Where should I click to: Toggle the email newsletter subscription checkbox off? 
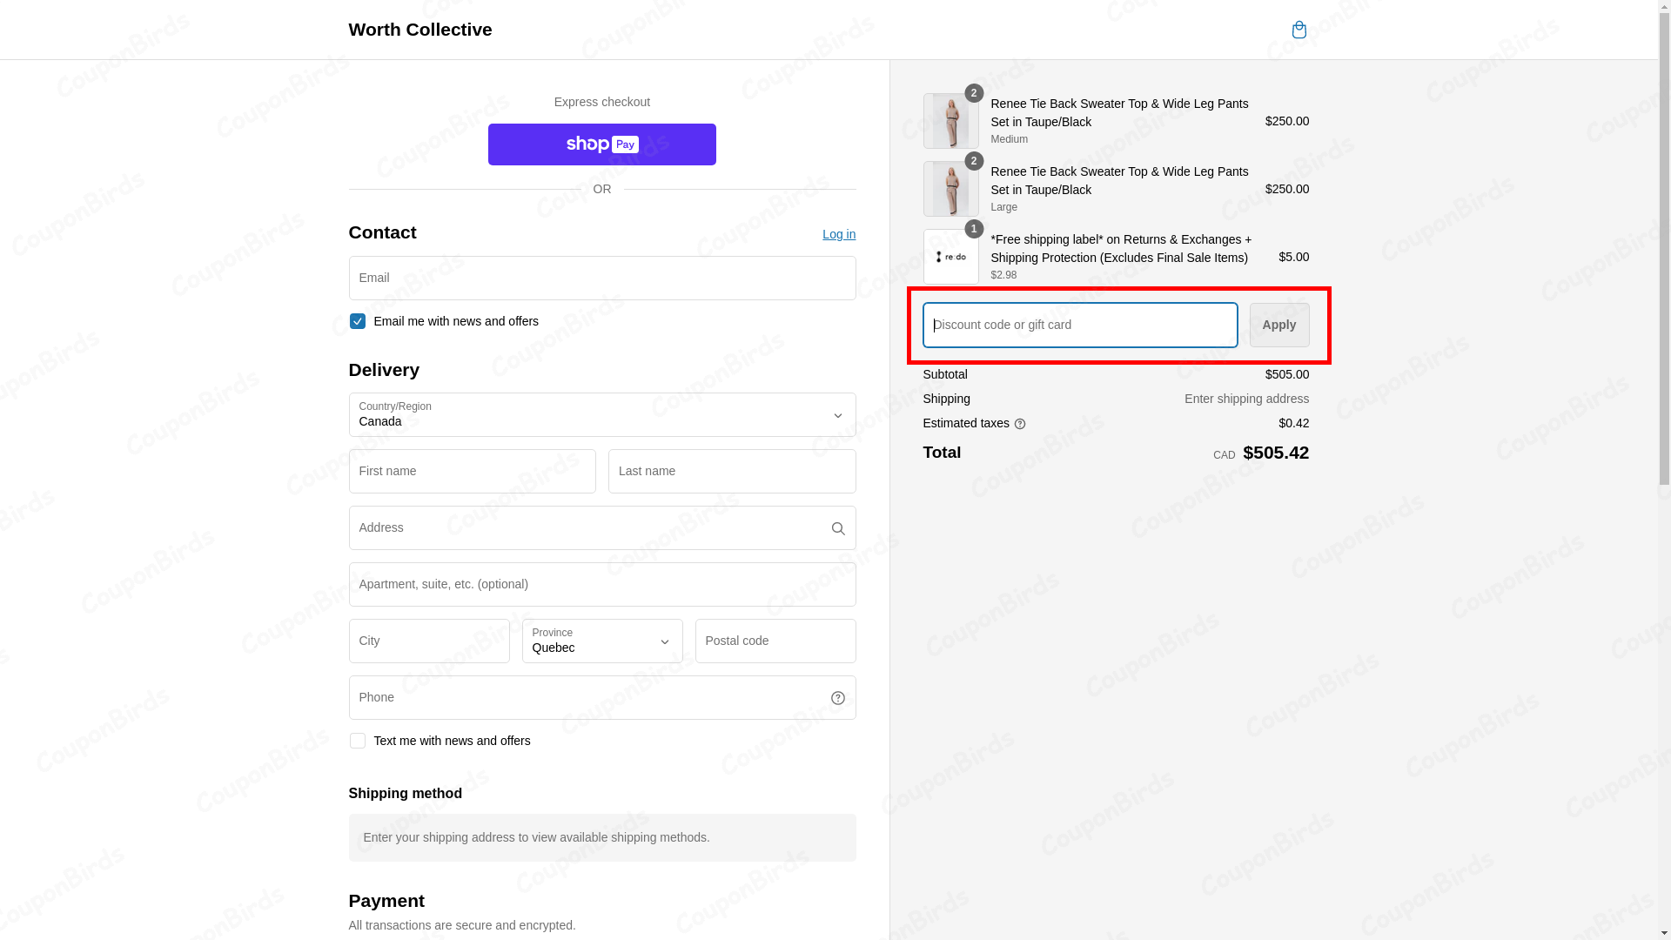[x=357, y=320]
